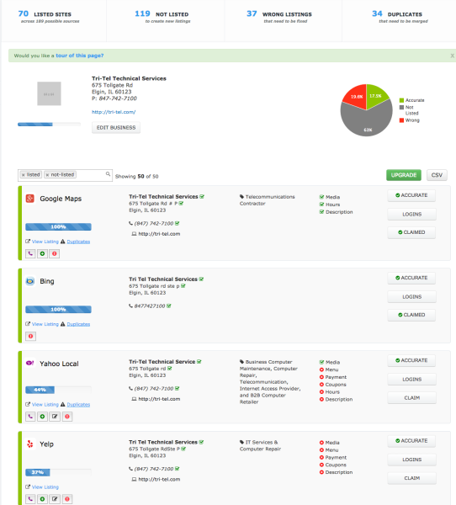
Task: Click the green Accurate legend swatch
Action: tap(401, 100)
